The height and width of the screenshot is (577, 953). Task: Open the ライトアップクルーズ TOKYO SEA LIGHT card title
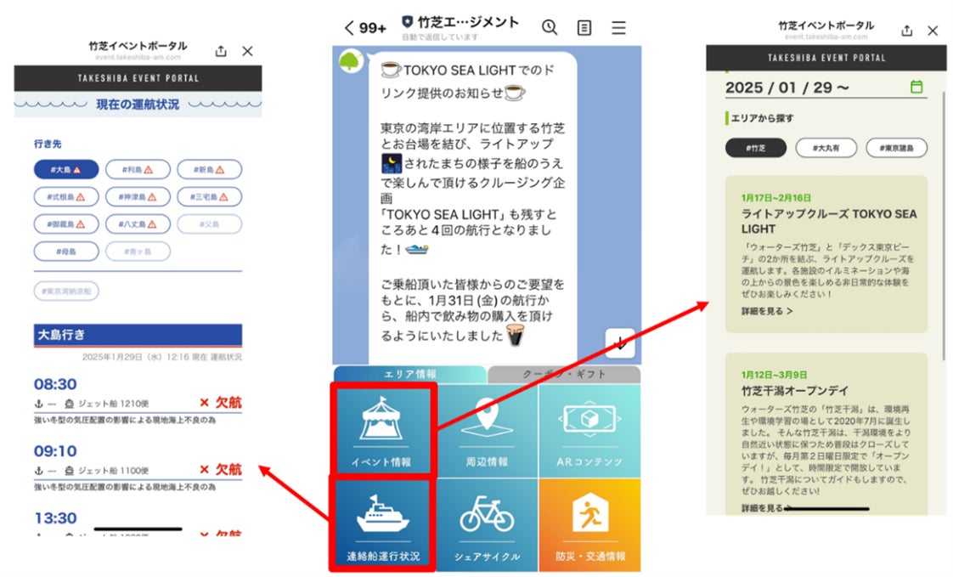[828, 221]
